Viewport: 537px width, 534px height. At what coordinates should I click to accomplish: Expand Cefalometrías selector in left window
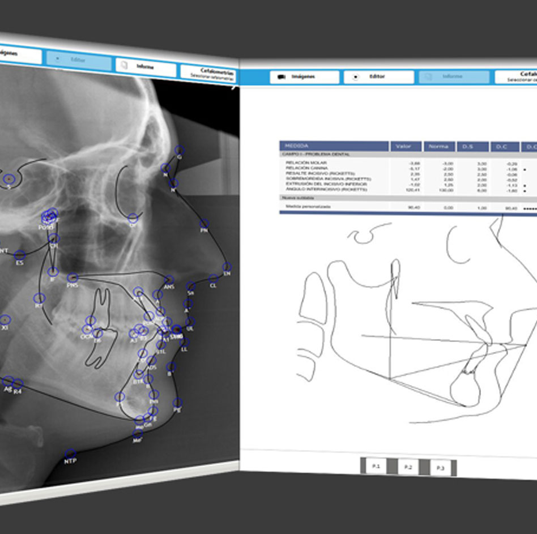click(x=208, y=72)
